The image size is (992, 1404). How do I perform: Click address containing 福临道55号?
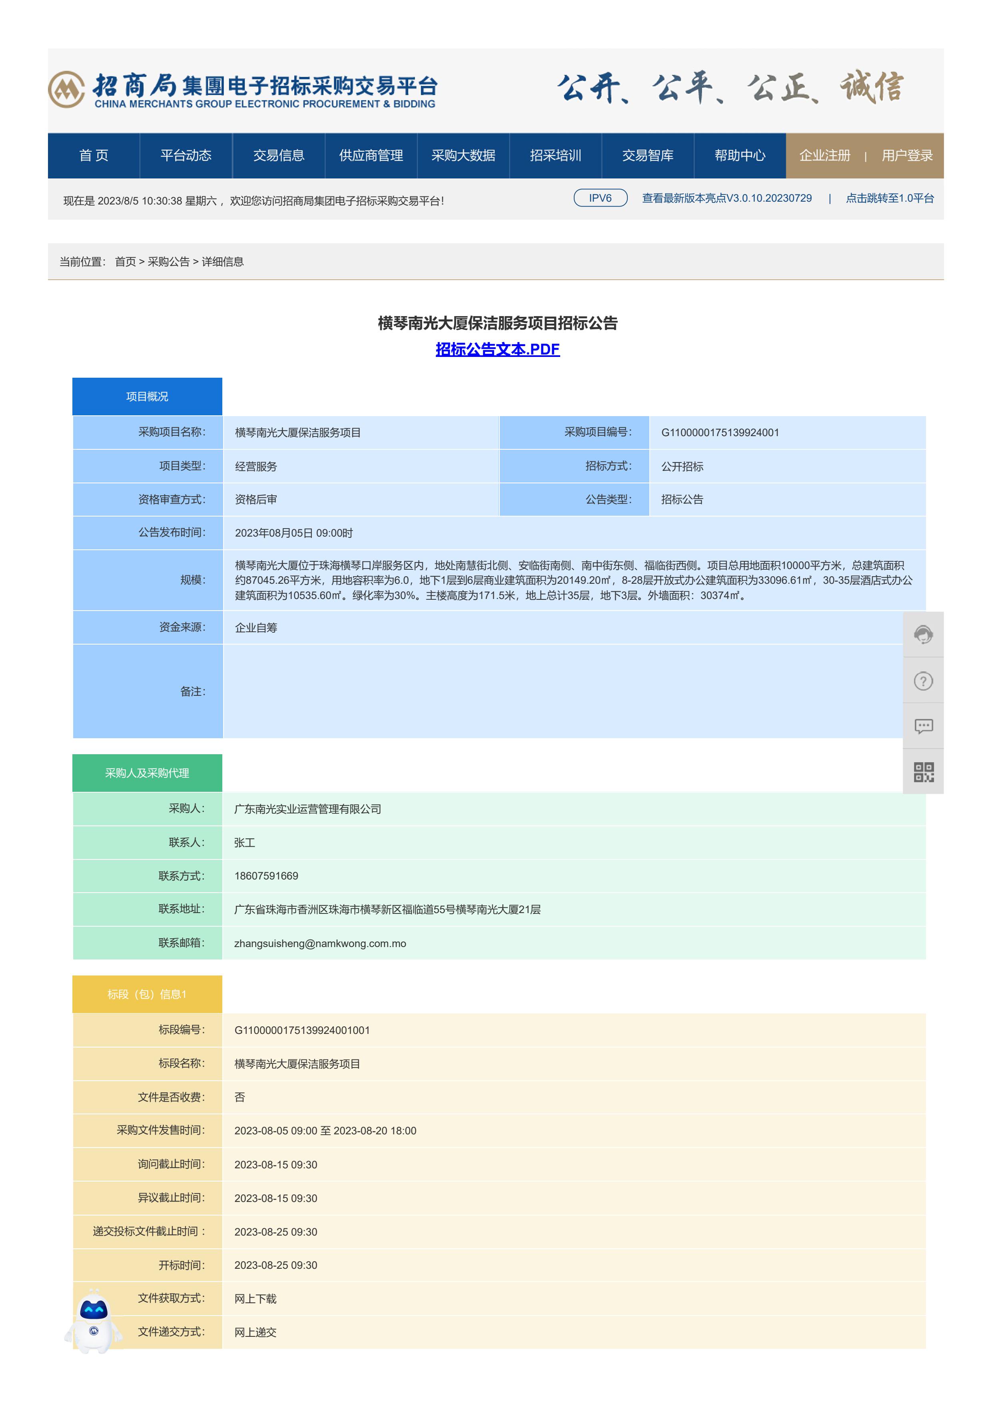click(387, 909)
